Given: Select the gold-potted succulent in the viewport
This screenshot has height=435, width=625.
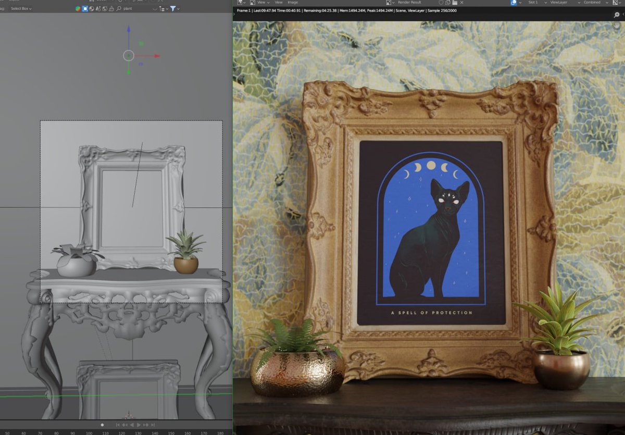Looking at the screenshot, I should pyautogui.click(x=185, y=253).
